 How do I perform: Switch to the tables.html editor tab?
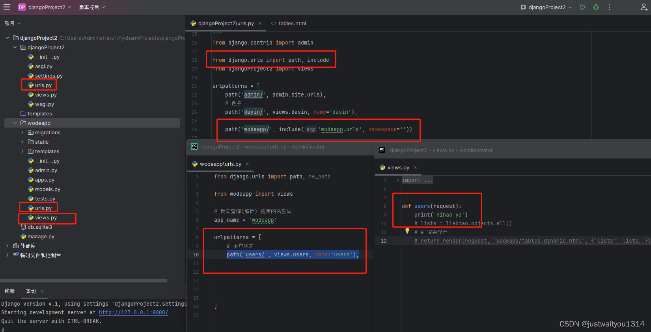point(289,23)
